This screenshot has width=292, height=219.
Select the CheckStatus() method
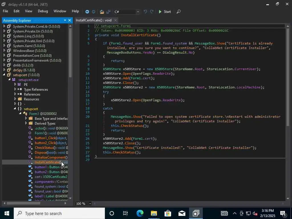click(x=51, y=148)
